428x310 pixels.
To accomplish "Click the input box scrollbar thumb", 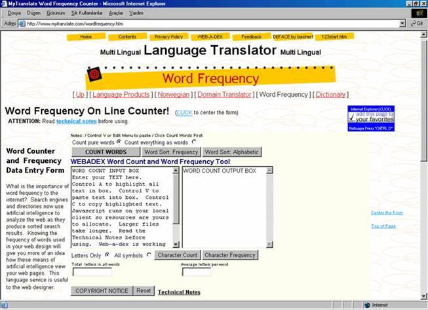I will (x=176, y=199).
